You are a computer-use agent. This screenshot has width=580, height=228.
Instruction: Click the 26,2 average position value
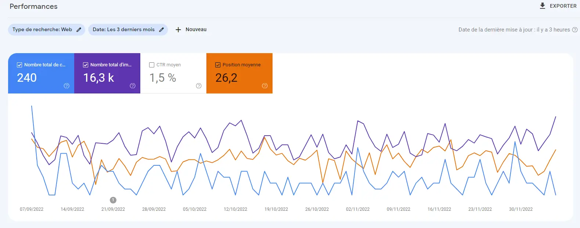point(226,78)
